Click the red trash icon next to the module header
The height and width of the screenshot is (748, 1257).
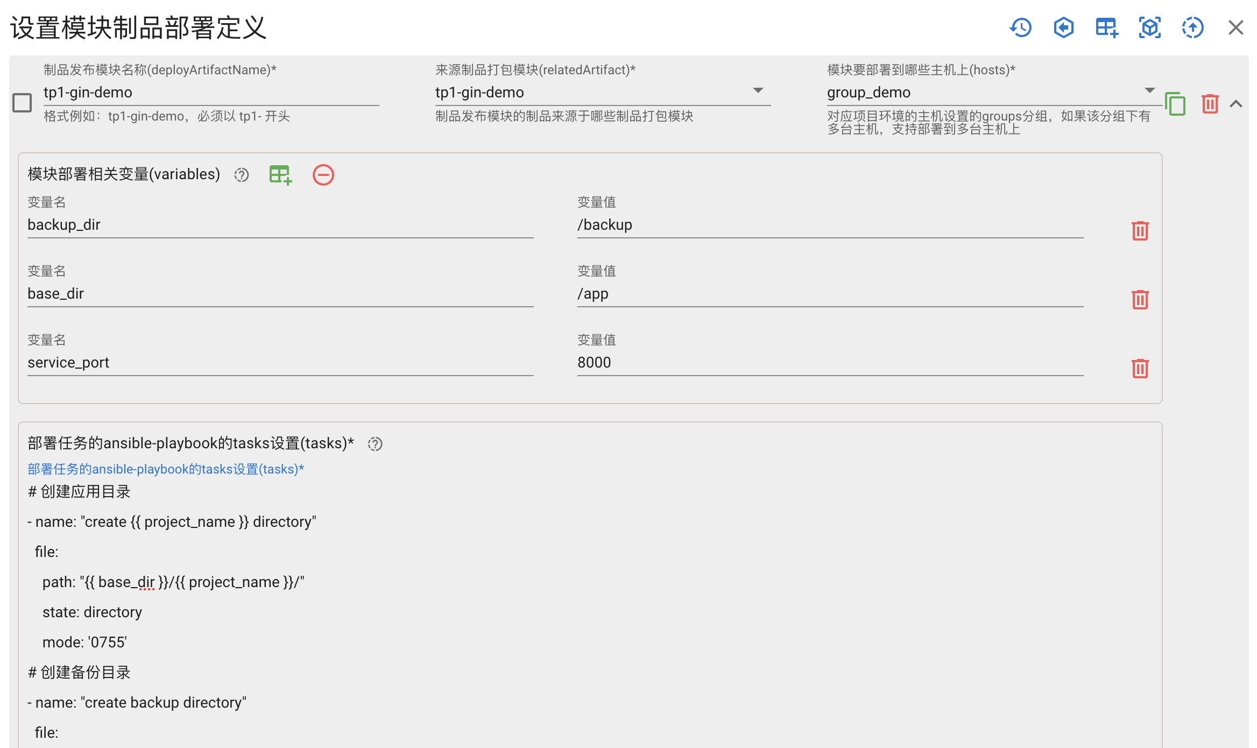click(x=1209, y=104)
